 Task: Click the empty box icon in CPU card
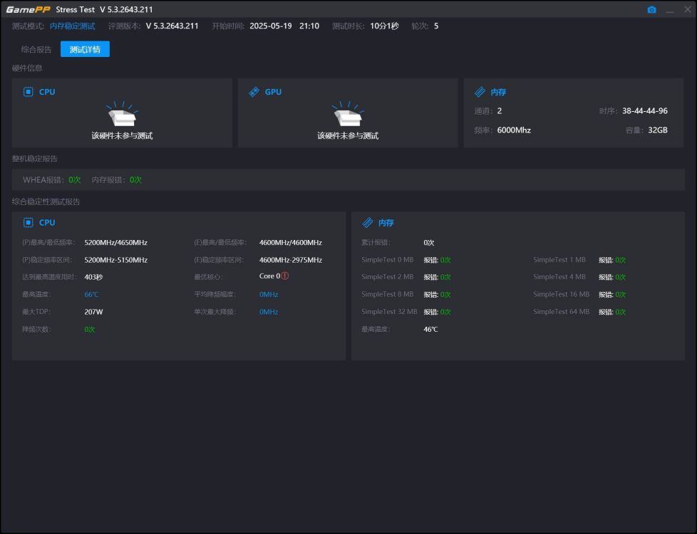pos(123,114)
